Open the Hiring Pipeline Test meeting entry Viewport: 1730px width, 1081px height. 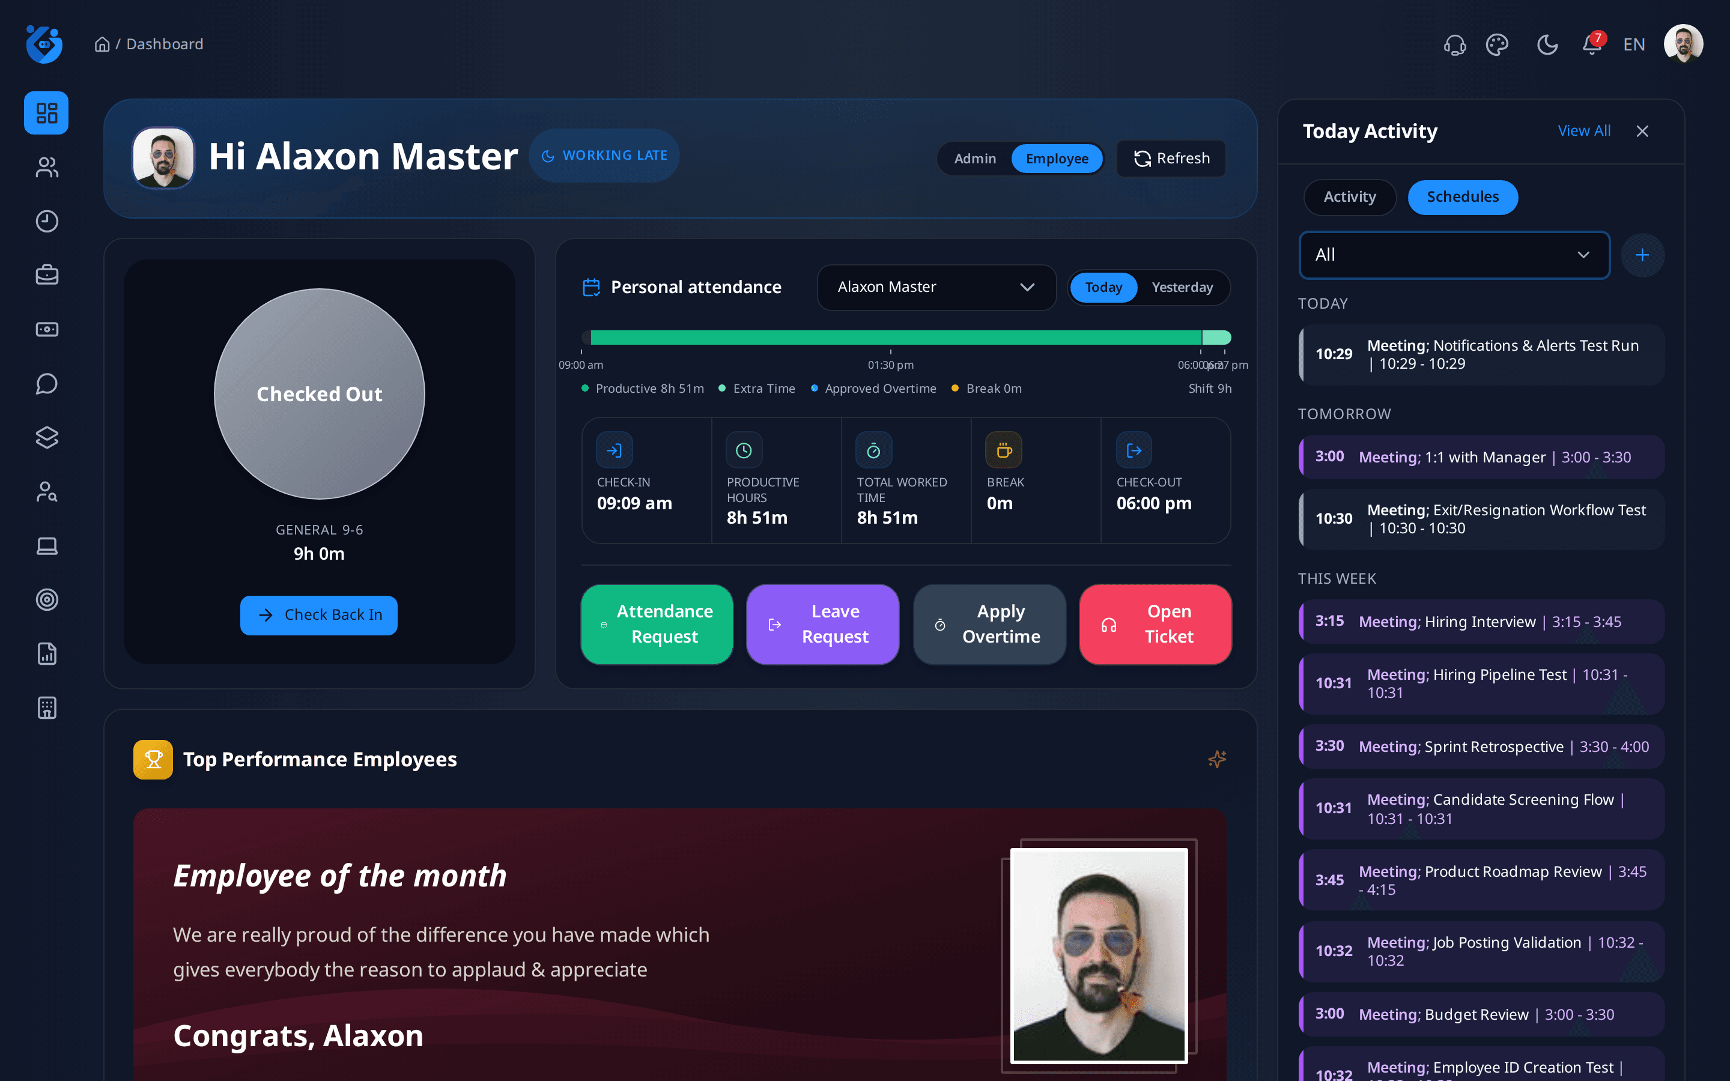(x=1481, y=683)
